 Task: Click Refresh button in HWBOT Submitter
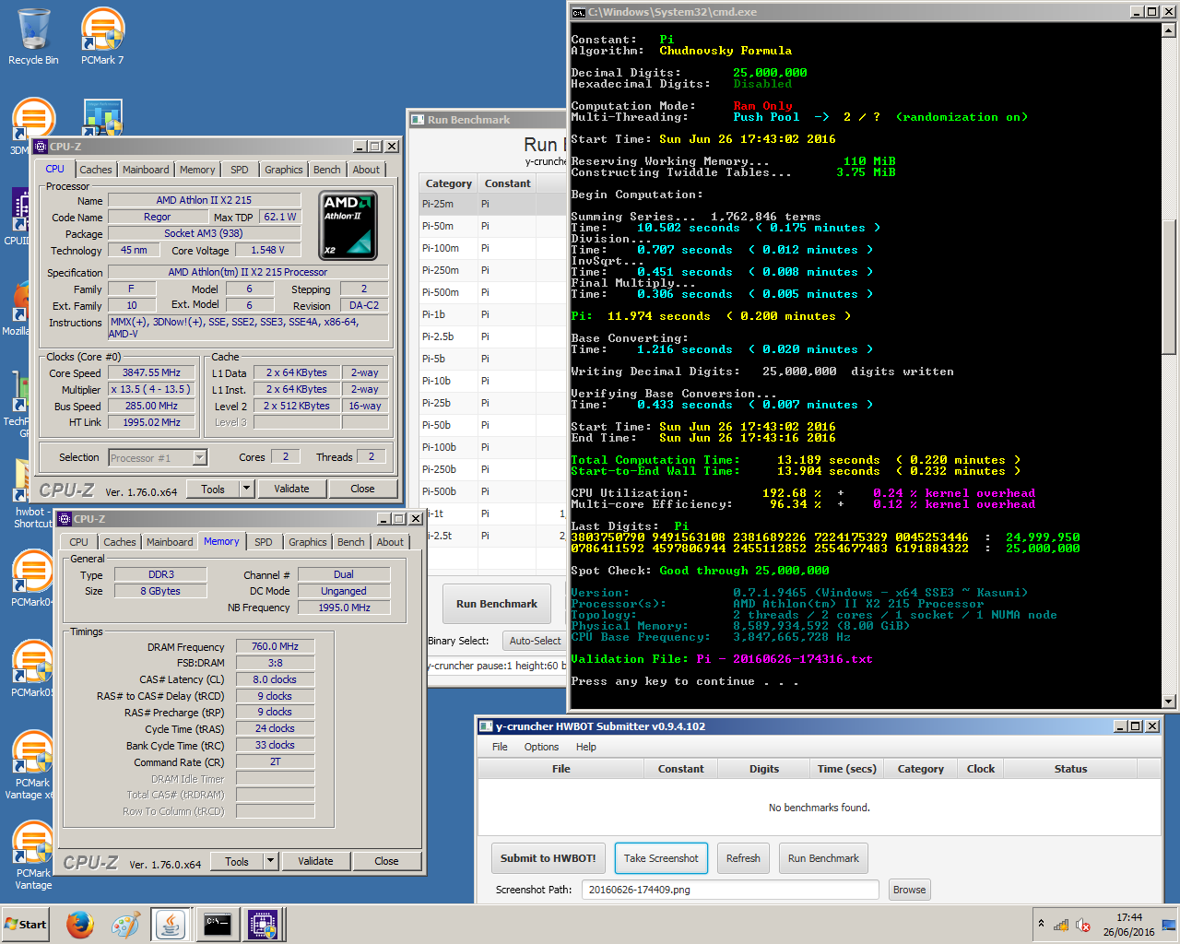coord(743,858)
